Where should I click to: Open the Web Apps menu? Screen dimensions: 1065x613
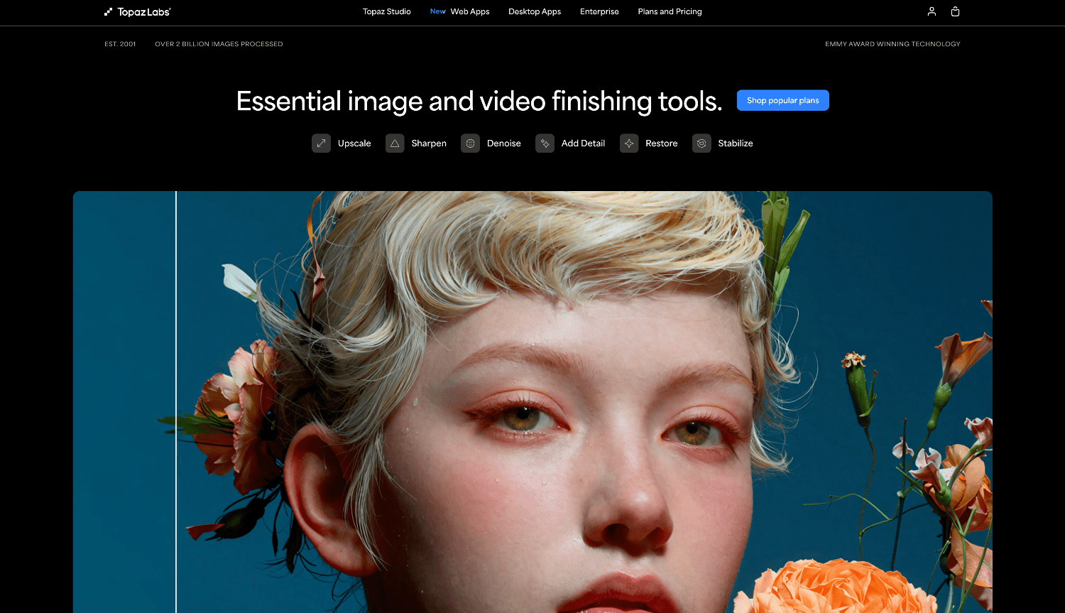tap(470, 11)
